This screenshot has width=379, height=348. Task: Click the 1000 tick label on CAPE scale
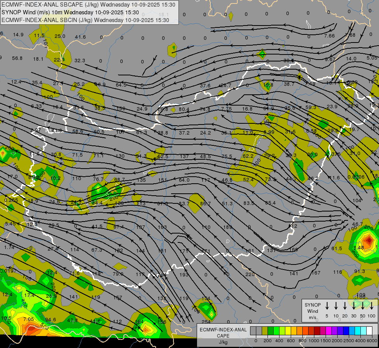tap(314, 341)
